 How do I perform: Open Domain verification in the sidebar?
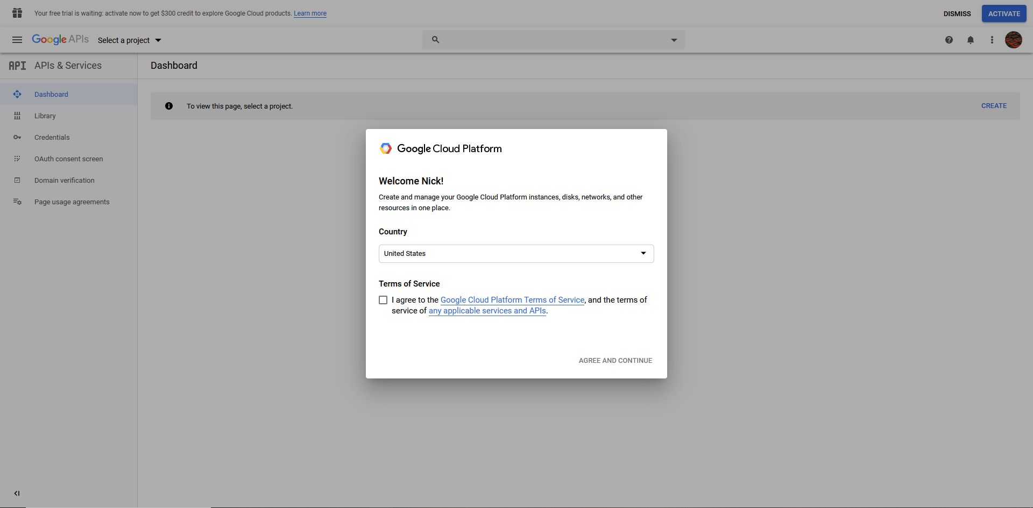69,180
